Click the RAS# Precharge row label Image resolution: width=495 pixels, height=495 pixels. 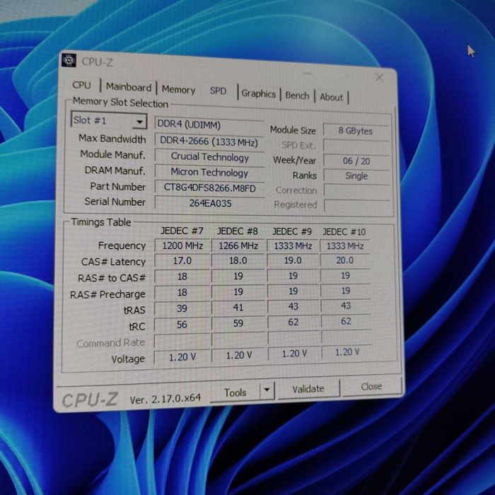tap(107, 294)
